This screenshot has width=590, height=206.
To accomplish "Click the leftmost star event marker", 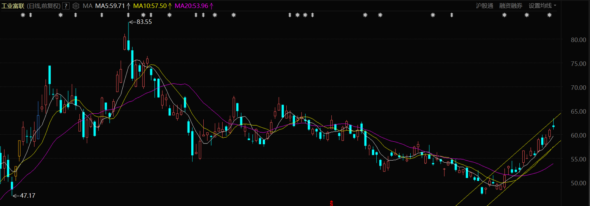I will (x=23, y=15).
